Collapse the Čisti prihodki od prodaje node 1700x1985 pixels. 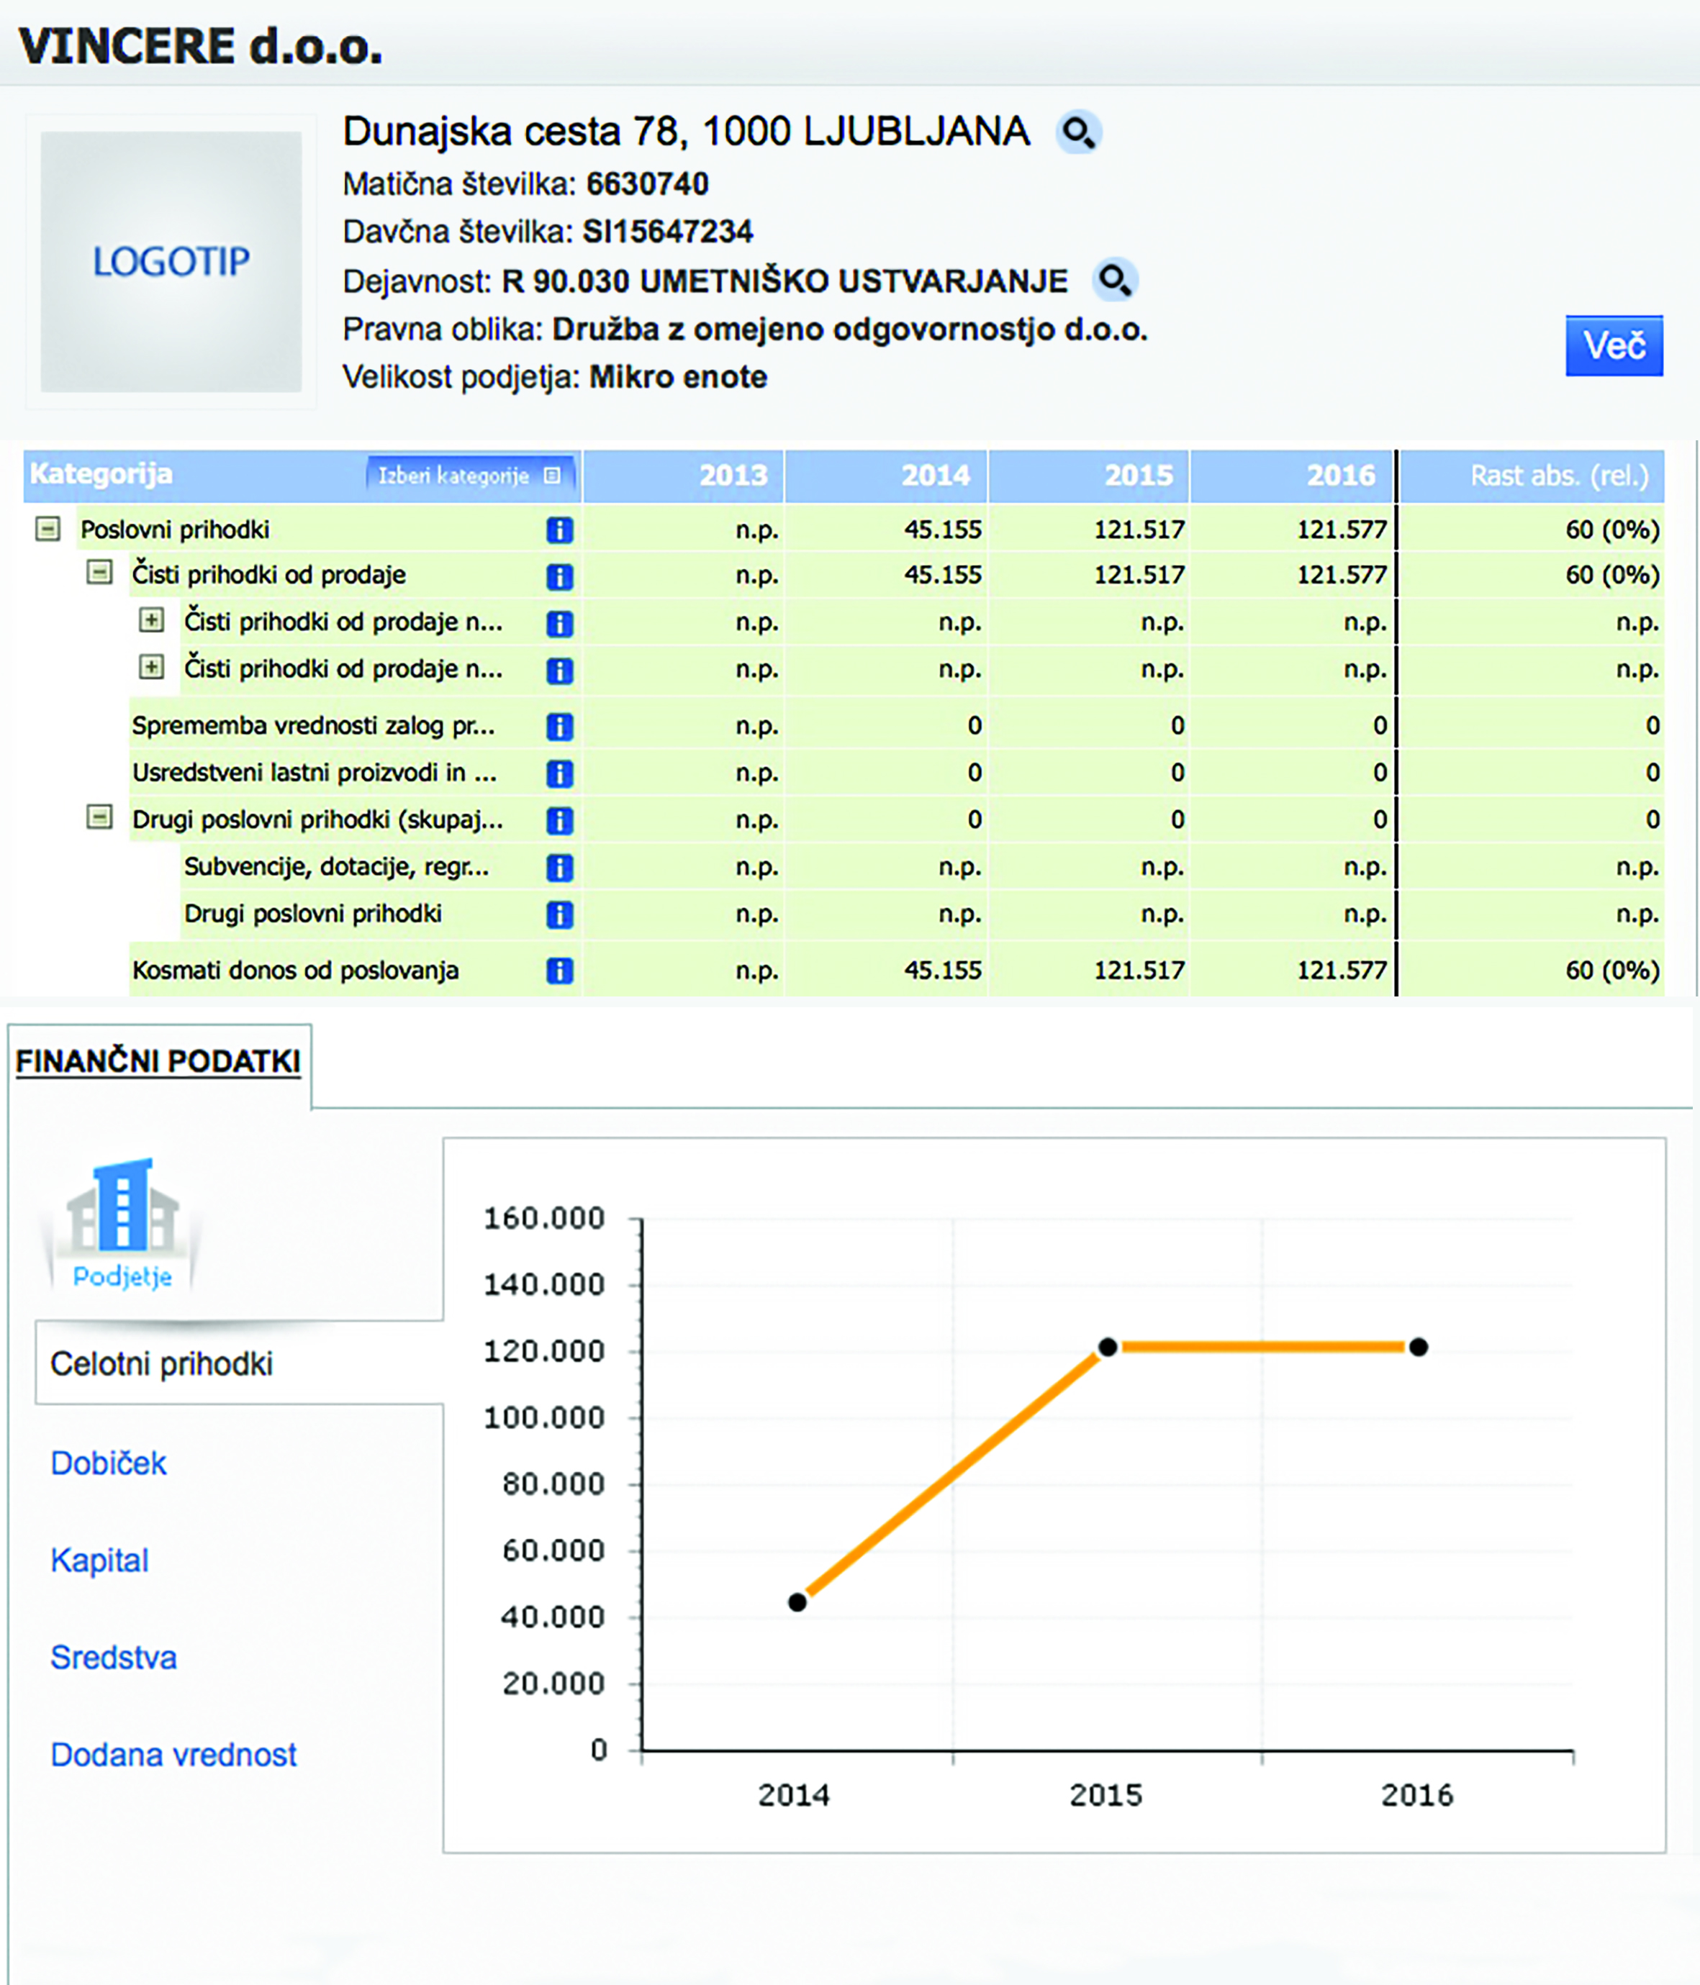pyautogui.click(x=99, y=573)
